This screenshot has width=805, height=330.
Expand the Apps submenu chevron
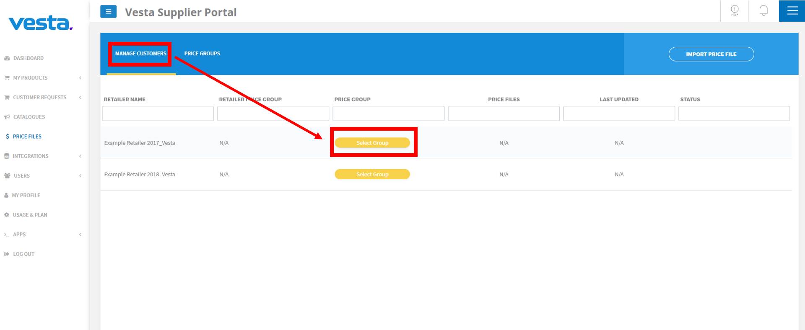(x=80, y=235)
